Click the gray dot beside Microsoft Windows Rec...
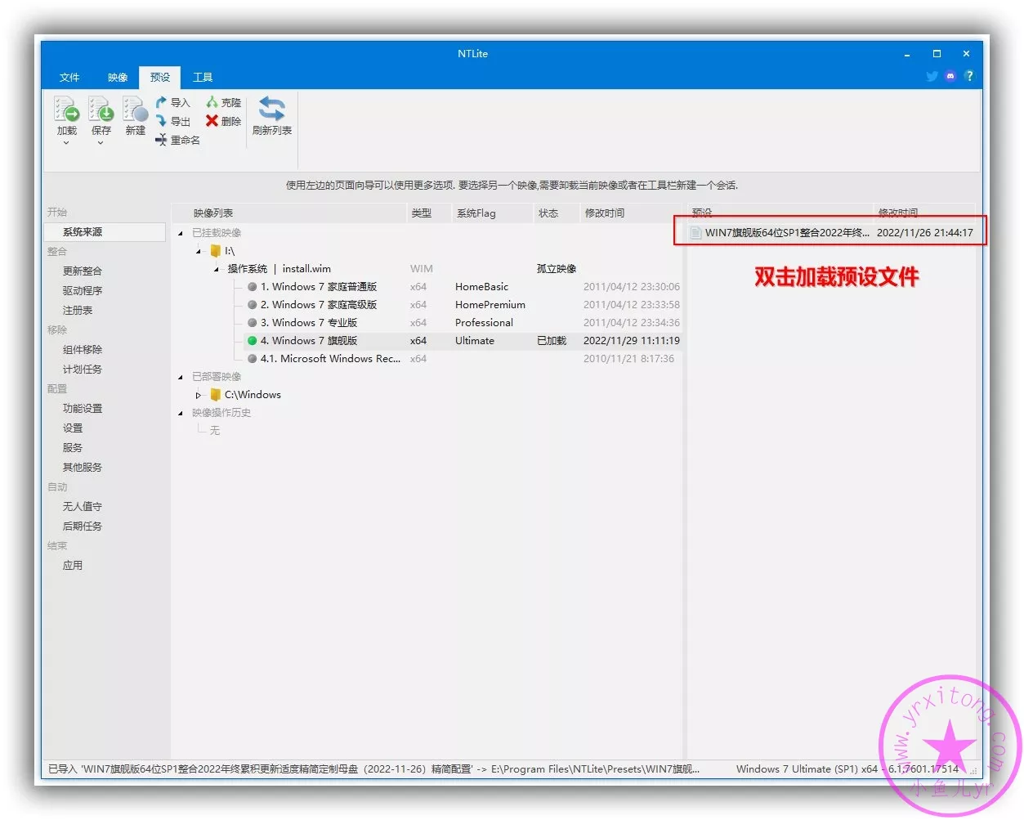The image size is (1024, 820). (253, 359)
